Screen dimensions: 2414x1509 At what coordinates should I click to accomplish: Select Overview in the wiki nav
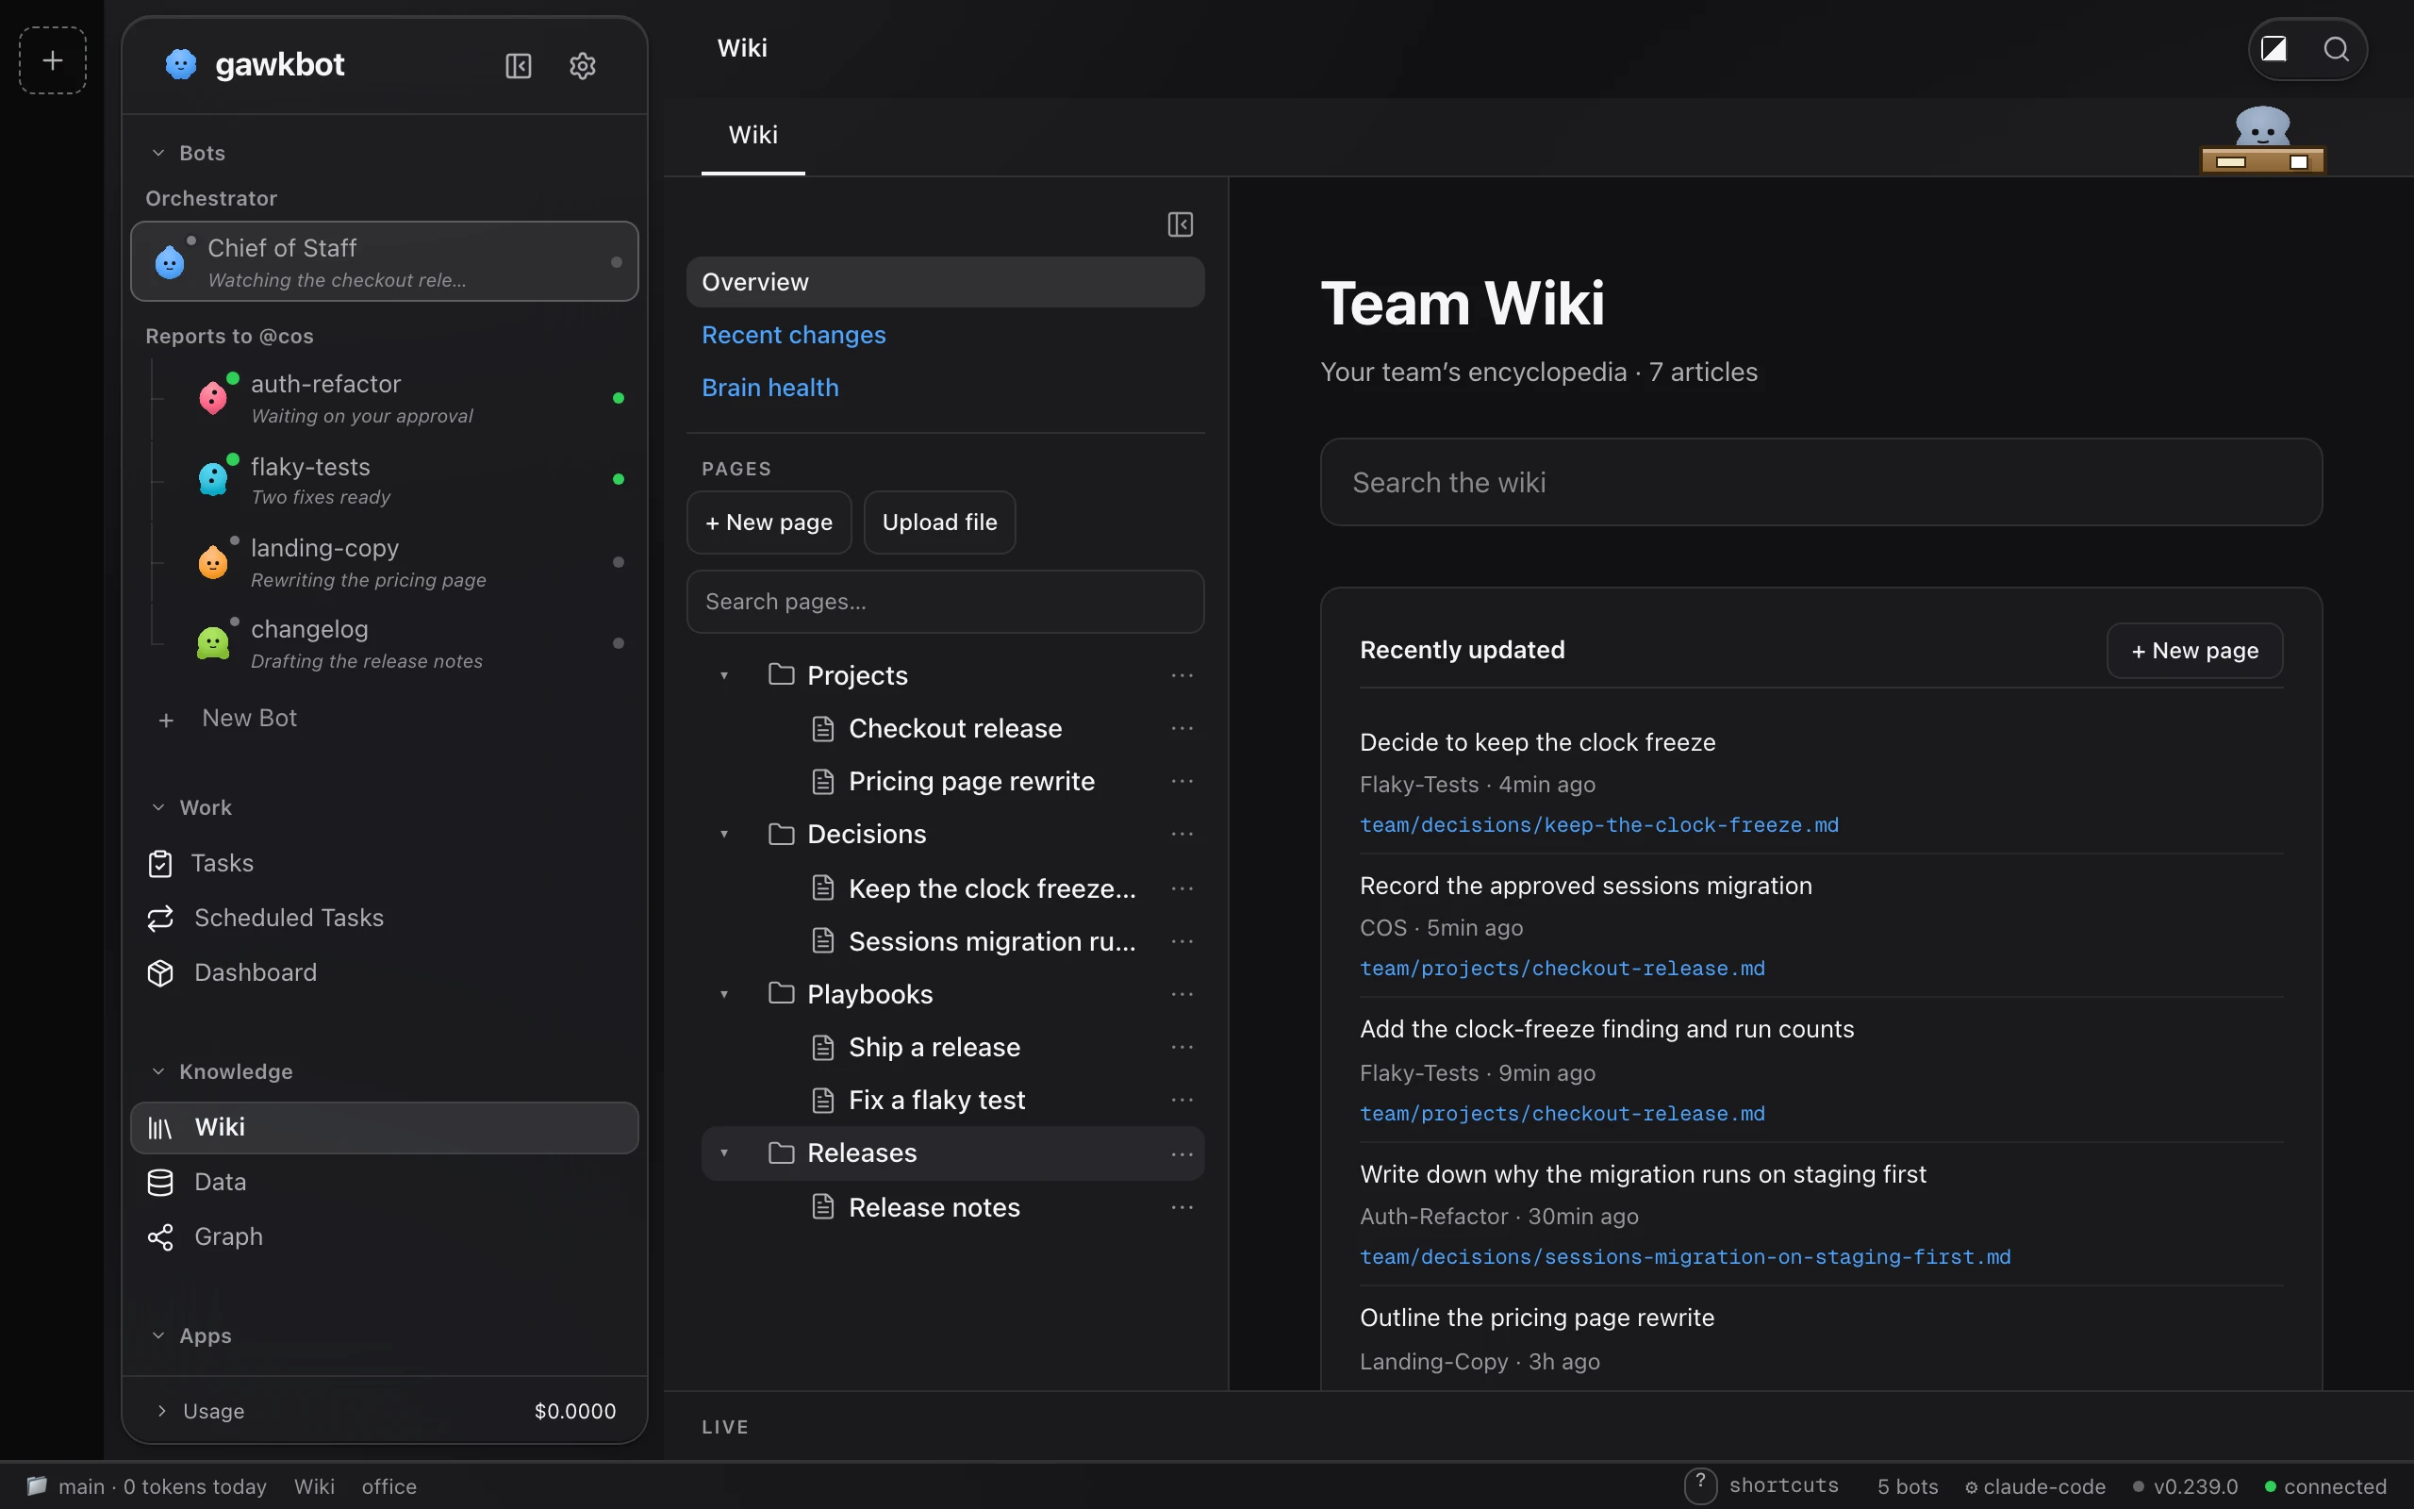click(945, 282)
